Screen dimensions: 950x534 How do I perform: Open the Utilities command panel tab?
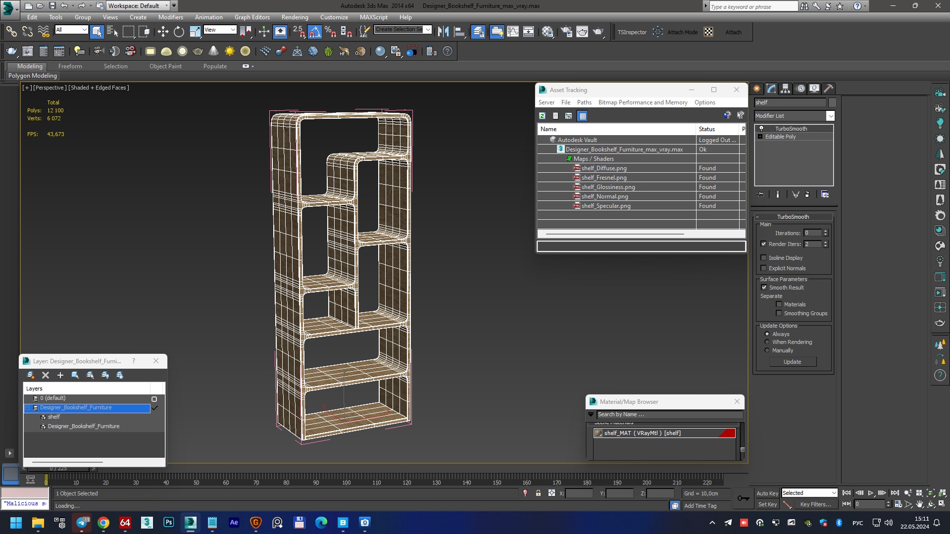(x=829, y=89)
